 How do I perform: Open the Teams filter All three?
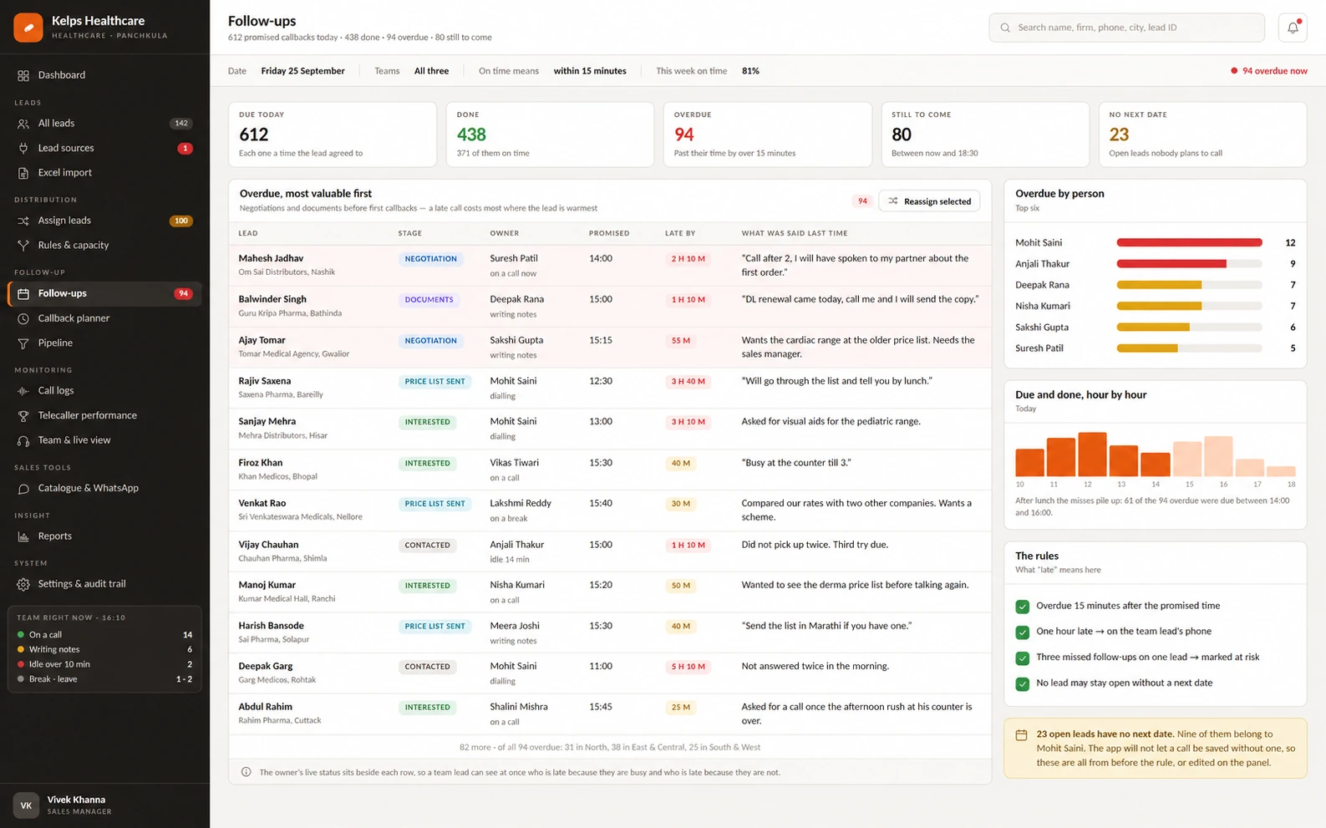tap(431, 71)
